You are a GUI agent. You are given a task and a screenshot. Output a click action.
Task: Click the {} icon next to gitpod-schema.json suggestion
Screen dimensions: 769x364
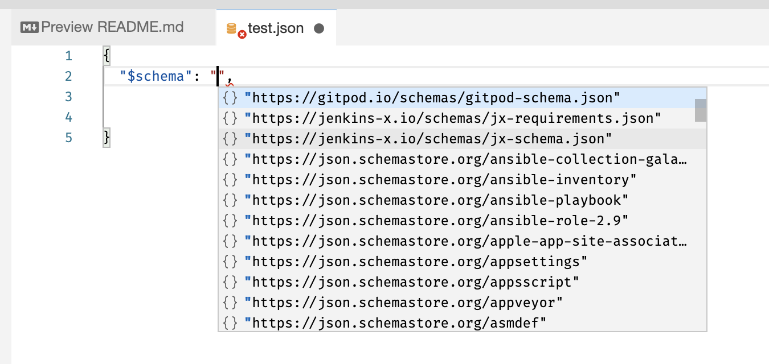pos(230,97)
